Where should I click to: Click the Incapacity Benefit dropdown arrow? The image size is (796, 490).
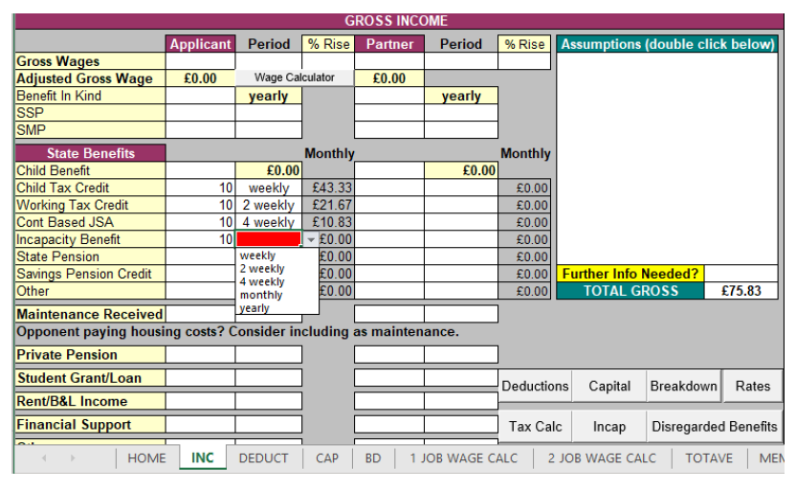point(310,240)
